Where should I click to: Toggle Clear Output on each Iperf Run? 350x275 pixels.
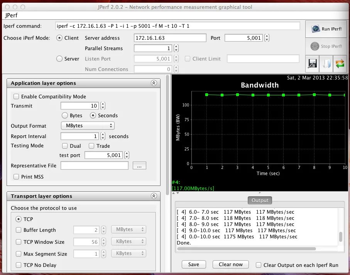tap(259, 265)
